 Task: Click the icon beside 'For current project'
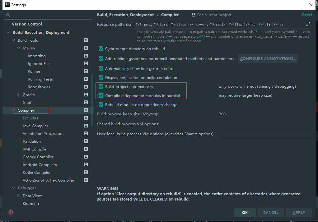point(194,15)
